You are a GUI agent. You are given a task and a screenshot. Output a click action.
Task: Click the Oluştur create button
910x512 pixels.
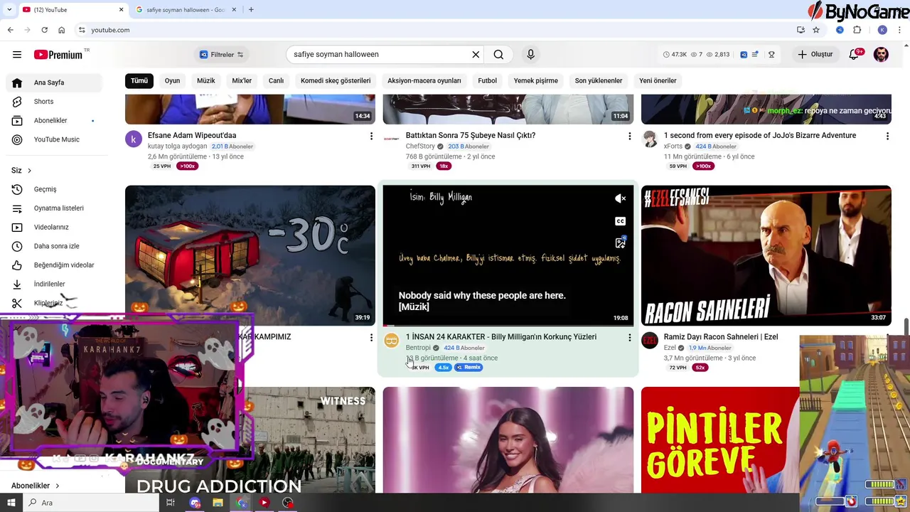pyautogui.click(x=815, y=55)
